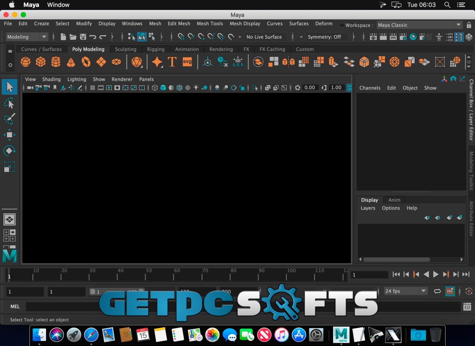Open the 24 fps frame rate dropdown

(x=405, y=291)
